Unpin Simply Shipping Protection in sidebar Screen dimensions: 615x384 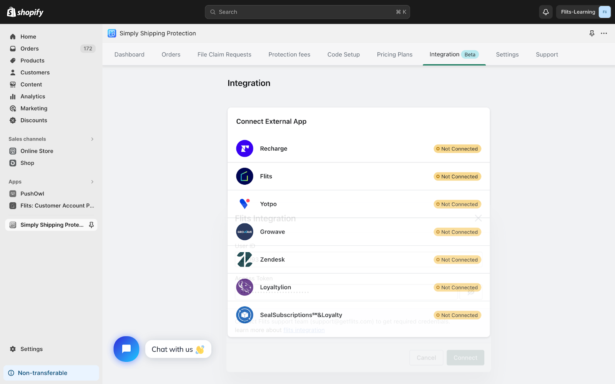click(91, 225)
